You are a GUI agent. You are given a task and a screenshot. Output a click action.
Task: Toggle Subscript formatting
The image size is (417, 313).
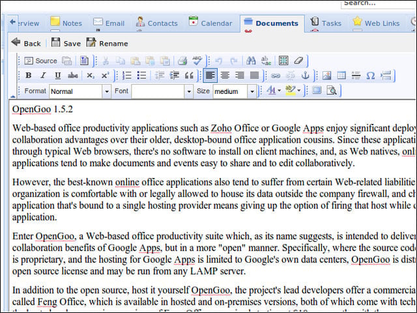(x=91, y=76)
